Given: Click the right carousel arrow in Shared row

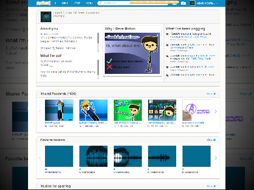Looking at the screenshot, I should click(215, 111).
